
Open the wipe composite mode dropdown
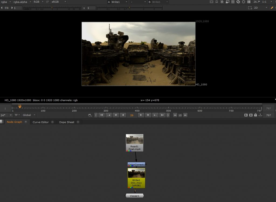click(138, 2)
